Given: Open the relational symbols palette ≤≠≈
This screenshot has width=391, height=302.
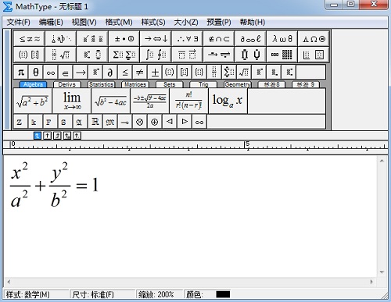Looking at the screenshot, I should [29, 39].
